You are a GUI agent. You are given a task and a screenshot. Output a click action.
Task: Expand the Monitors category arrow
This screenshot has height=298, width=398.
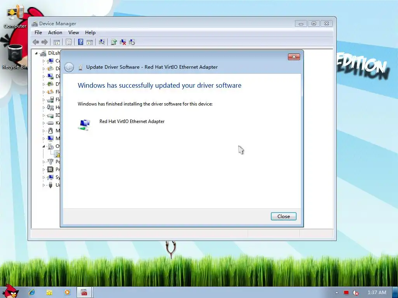pos(44,139)
